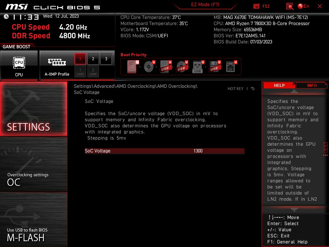Select A-XMP profile 3
Image resolution: width=329 pixels, height=247 pixels.
click(106, 59)
